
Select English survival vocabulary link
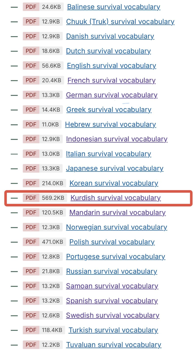pos(111,65)
